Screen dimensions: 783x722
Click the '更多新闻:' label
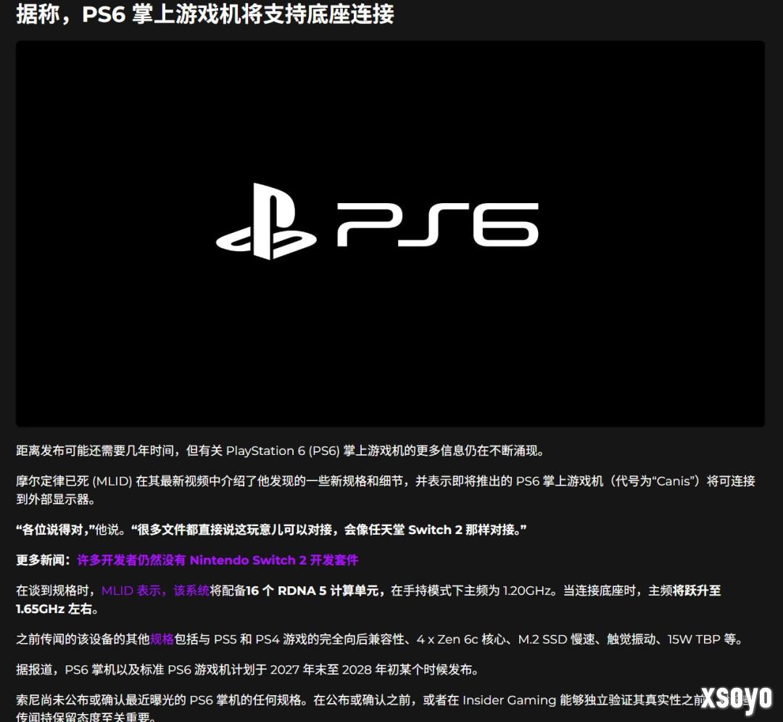[43, 560]
